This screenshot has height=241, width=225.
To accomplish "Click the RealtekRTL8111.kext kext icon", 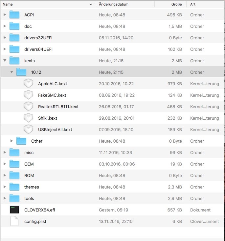I will pos(29,107).
